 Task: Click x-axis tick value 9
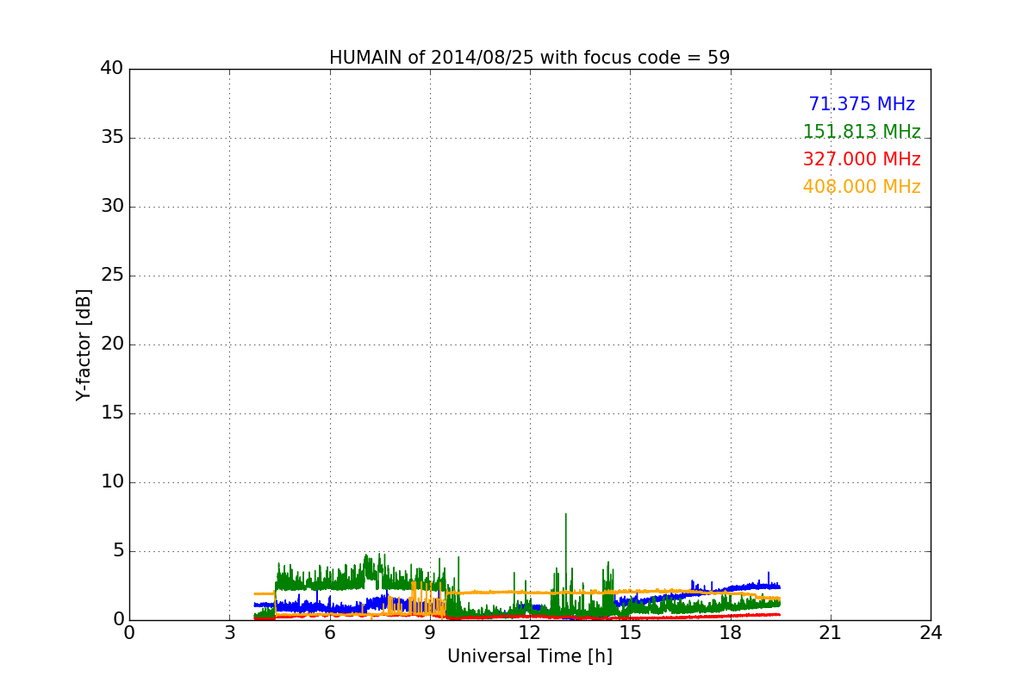430,633
